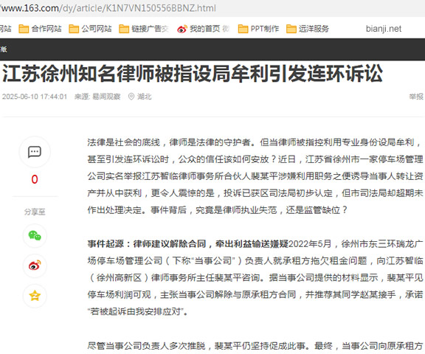This screenshot has height=354, width=425.
Task: Share article via WeChat icon
Action: click(35, 235)
